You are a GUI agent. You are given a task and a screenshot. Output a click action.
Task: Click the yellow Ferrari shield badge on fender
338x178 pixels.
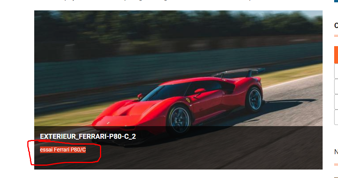pyautogui.click(x=188, y=100)
